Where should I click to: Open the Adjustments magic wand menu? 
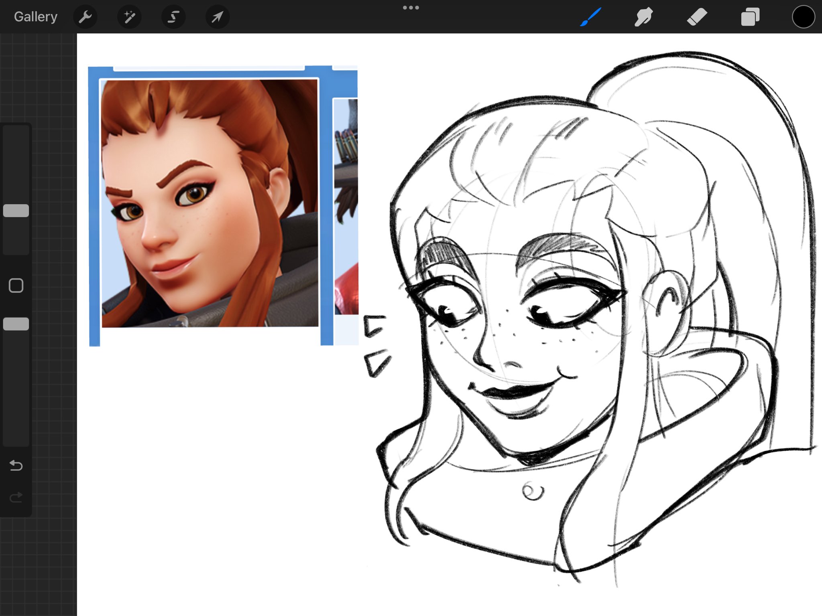click(129, 17)
